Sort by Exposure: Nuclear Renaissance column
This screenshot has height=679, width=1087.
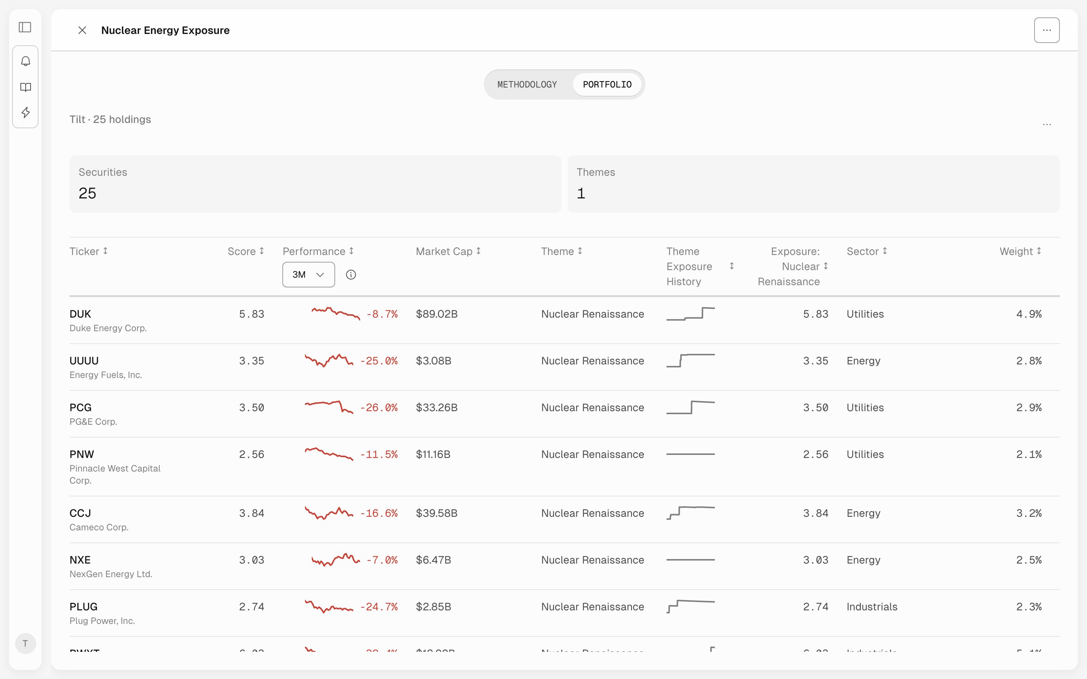793,266
